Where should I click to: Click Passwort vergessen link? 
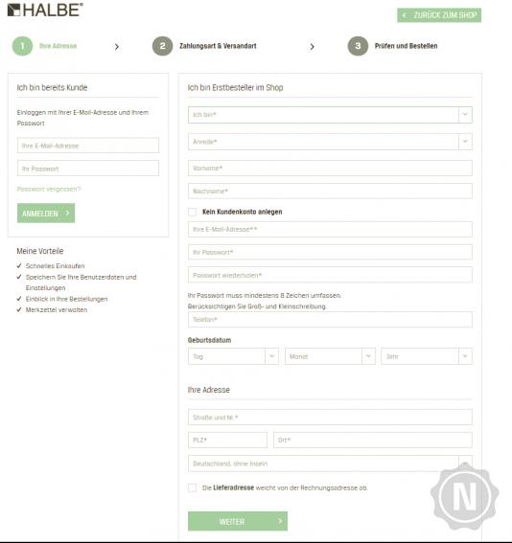pos(49,189)
